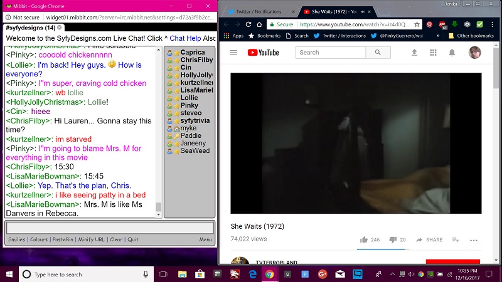Open the YouTube account avatar
This screenshot has width=502, height=282.
tap(474, 53)
